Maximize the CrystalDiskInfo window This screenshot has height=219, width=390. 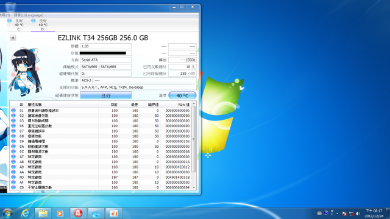tap(182, 7)
